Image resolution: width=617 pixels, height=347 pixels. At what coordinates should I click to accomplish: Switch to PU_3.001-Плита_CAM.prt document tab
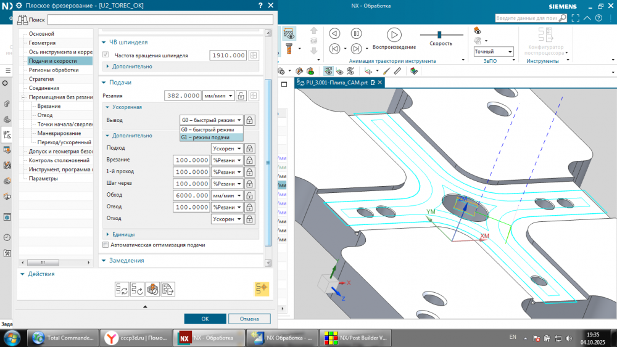click(336, 82)
